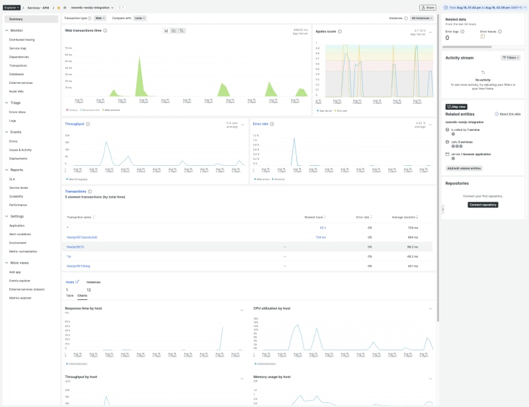
Task: Open the ellipsis options menu on the Apdex chart
Action: (x=430, y=32)
